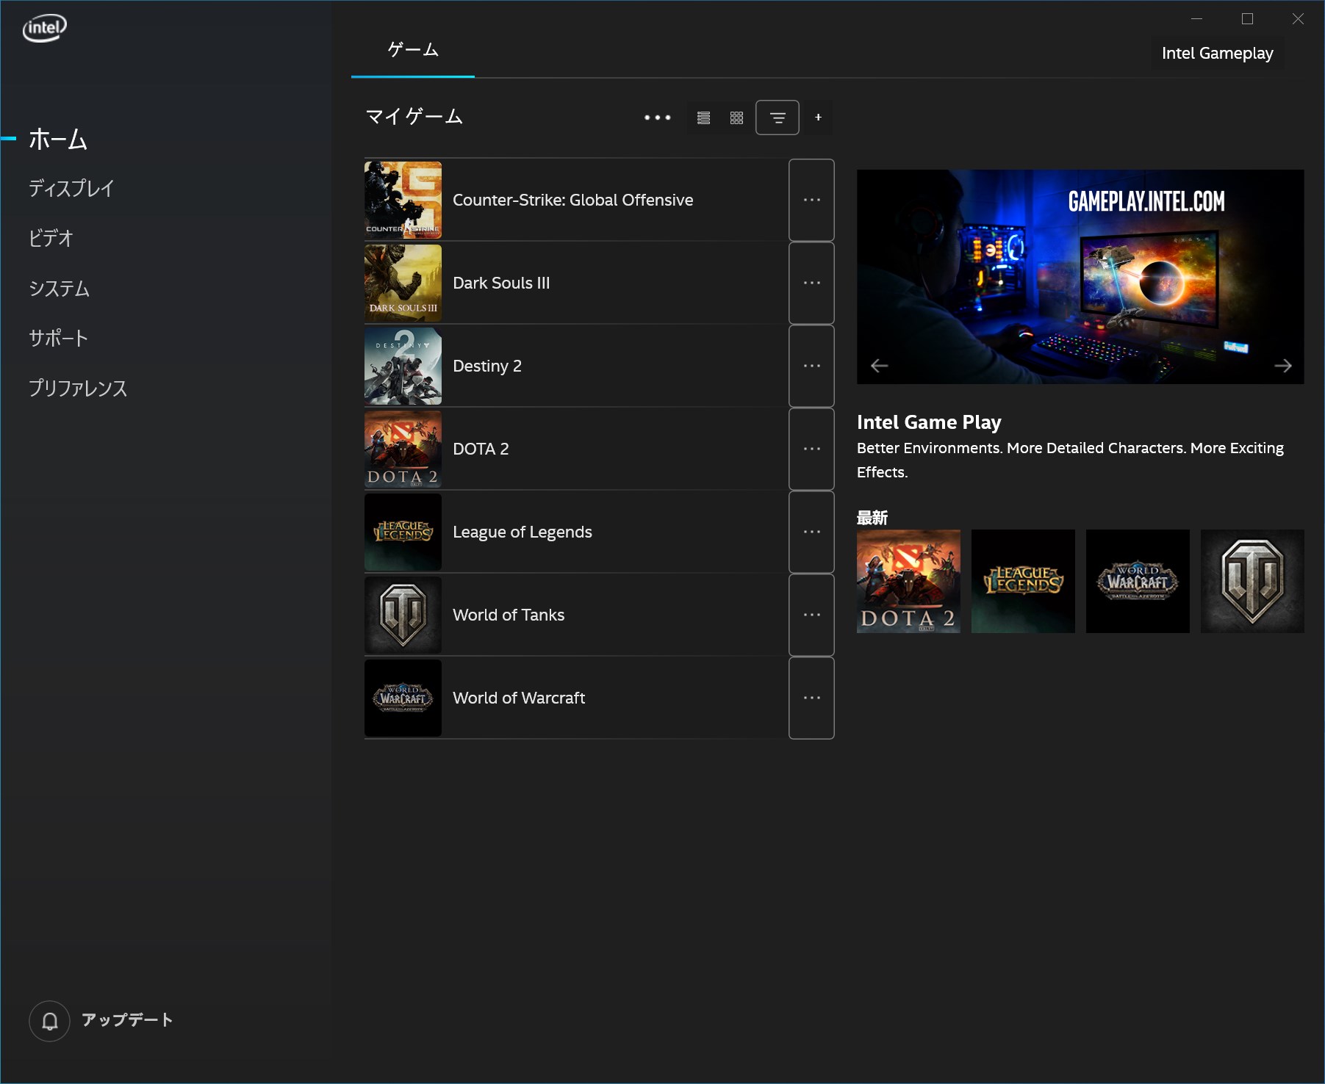Click the Counter-Strike game cover icon
Screen dimensions: 1325x1084
(403, 200)
